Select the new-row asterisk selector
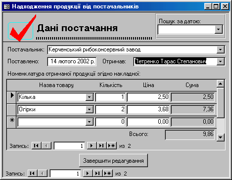This screenshot has width=232, height=180. click(11, 122)
